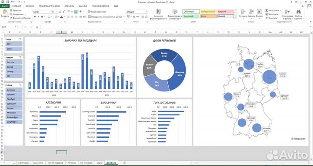The height and width of the screenshot is (166, 313).
Task: Click the align text left icon
Action: point(69,17)
